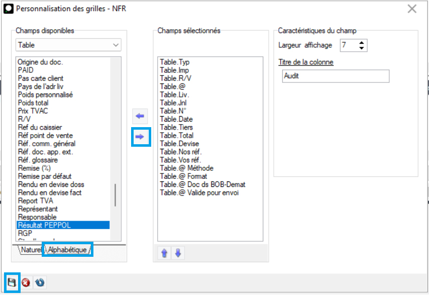Image resolution: width=429 pixels, height=298 pixels.
Task: Increase Largeur affichage with up stepper
Action: tap(361, 43)
